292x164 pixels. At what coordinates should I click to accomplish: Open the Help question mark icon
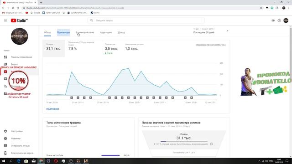tap(279, 20)
